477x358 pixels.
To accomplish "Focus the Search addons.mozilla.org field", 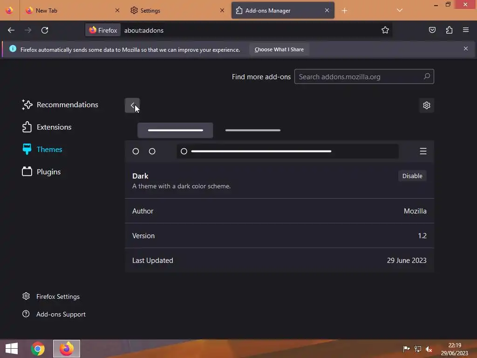I will click(364, 76).
